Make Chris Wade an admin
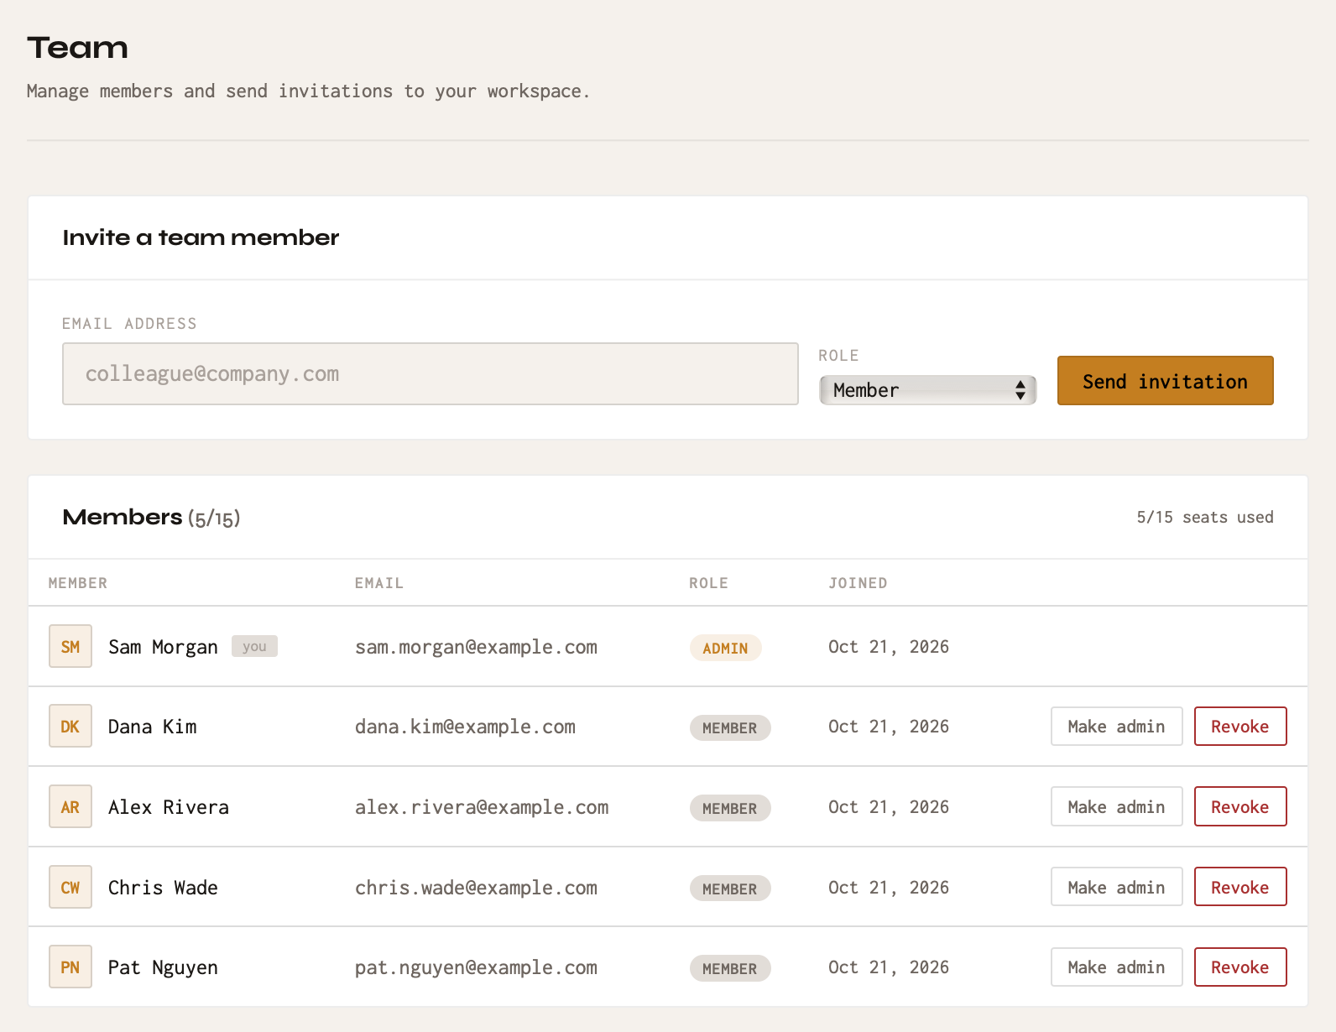 [1117, 887]
